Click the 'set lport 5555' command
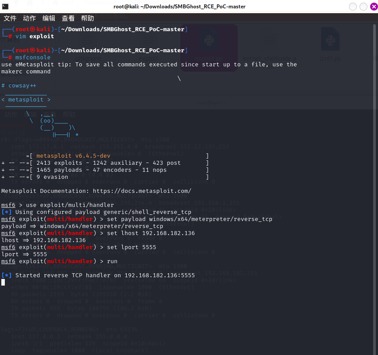 pos(132,247)
